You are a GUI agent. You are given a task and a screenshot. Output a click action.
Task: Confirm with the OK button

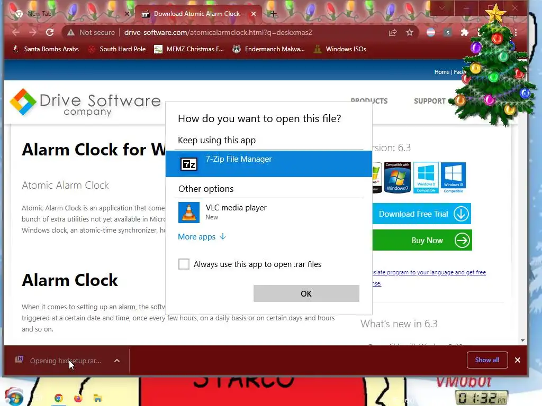(x=306, y=293)
